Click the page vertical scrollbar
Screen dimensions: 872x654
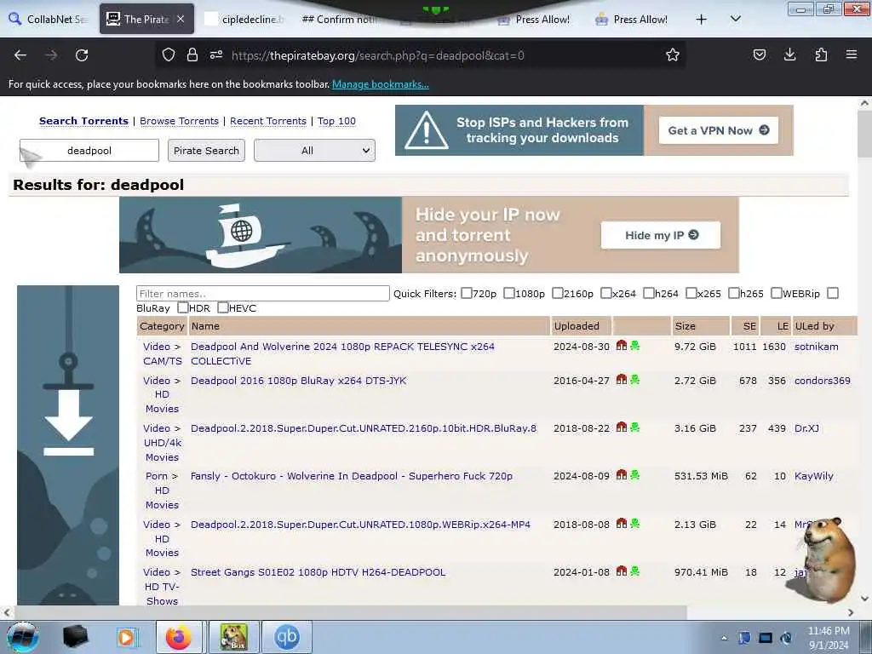[864, 134]
